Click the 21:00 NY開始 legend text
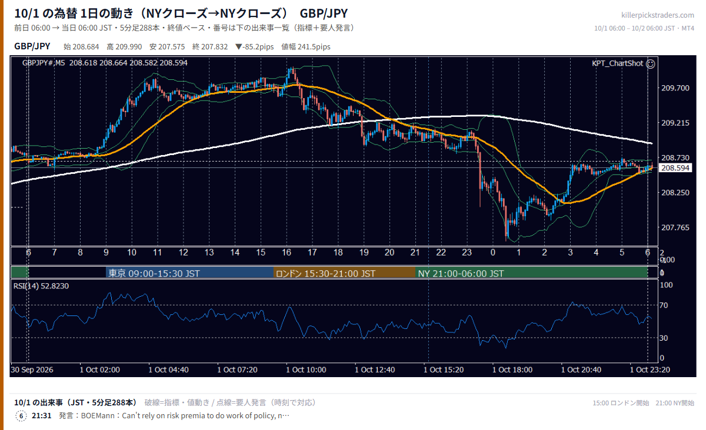 click(x=674, y=403)
